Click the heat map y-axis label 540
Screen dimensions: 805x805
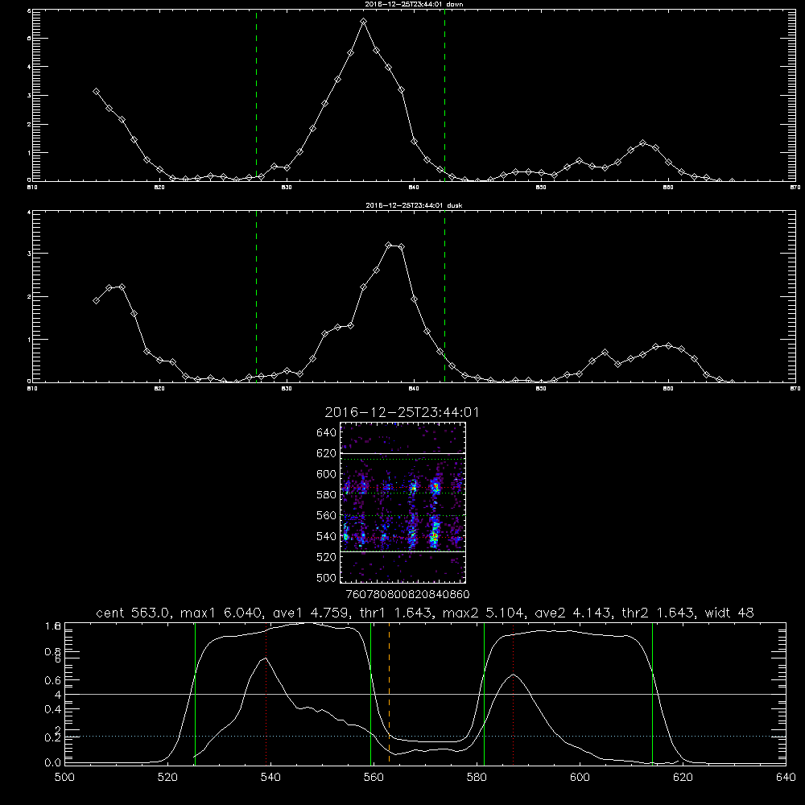coord(327,536)
